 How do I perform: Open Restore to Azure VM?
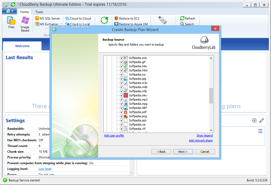[131, 24]
